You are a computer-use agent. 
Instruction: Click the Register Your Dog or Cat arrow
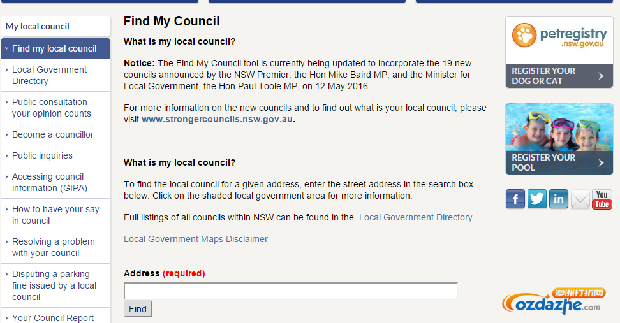(x=601, y=76)
